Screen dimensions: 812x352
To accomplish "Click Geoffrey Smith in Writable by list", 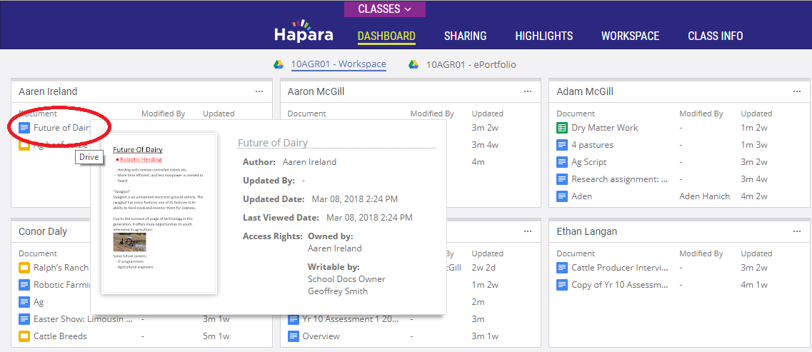I will [338, 291].
